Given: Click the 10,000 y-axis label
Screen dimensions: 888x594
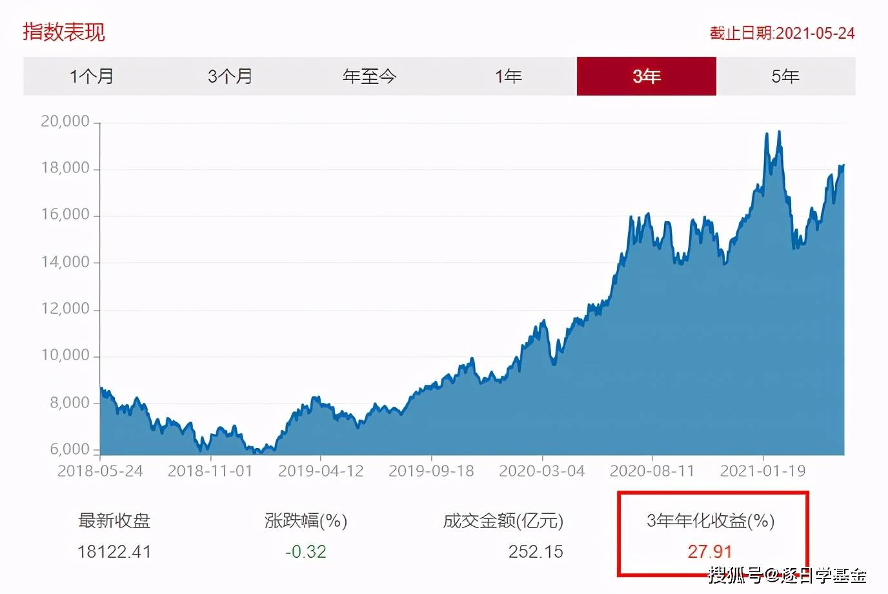Looking at the screenshot, I should coord(65,355).
